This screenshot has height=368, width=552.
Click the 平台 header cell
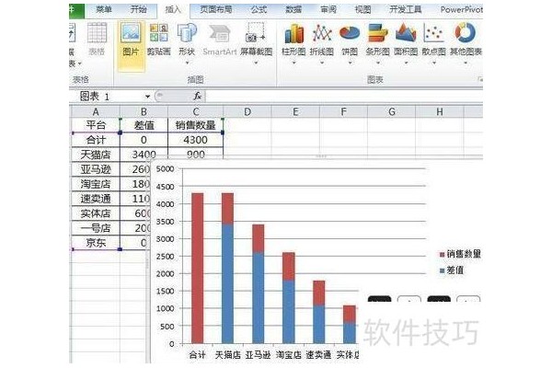click(96, 125)
